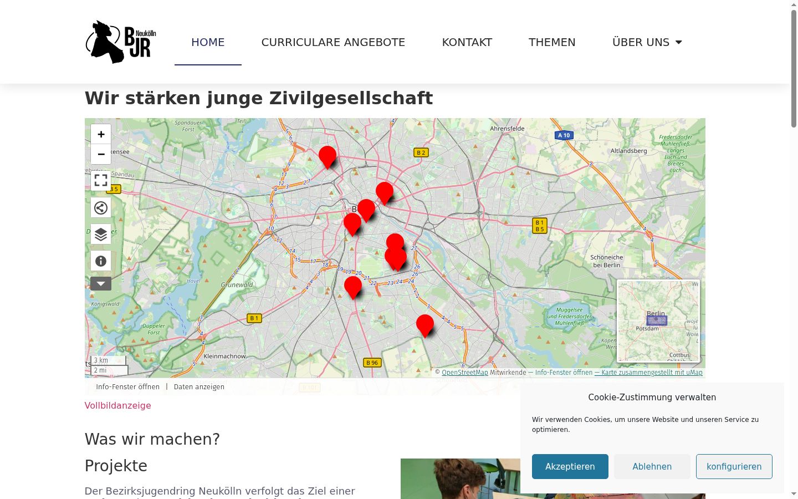
Task: Click the OpenStreetMap attribution link
Action: click(x=465, y=373)
